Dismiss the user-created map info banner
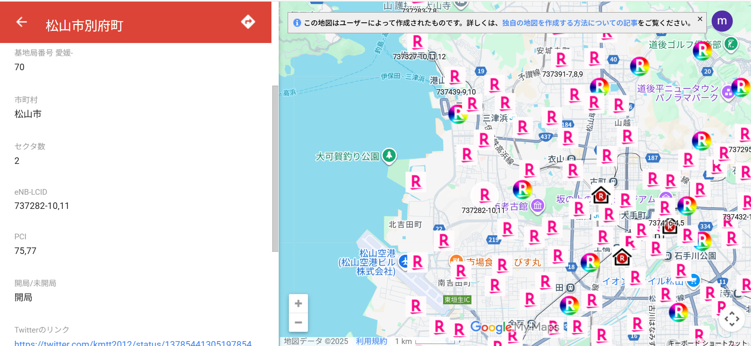The width and height of the screenshot is (751, 346). (x=700, y=19)
